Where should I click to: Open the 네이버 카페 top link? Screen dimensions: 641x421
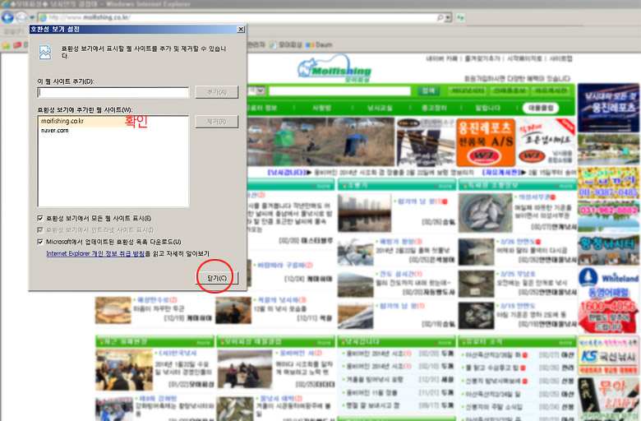(441, 58)
